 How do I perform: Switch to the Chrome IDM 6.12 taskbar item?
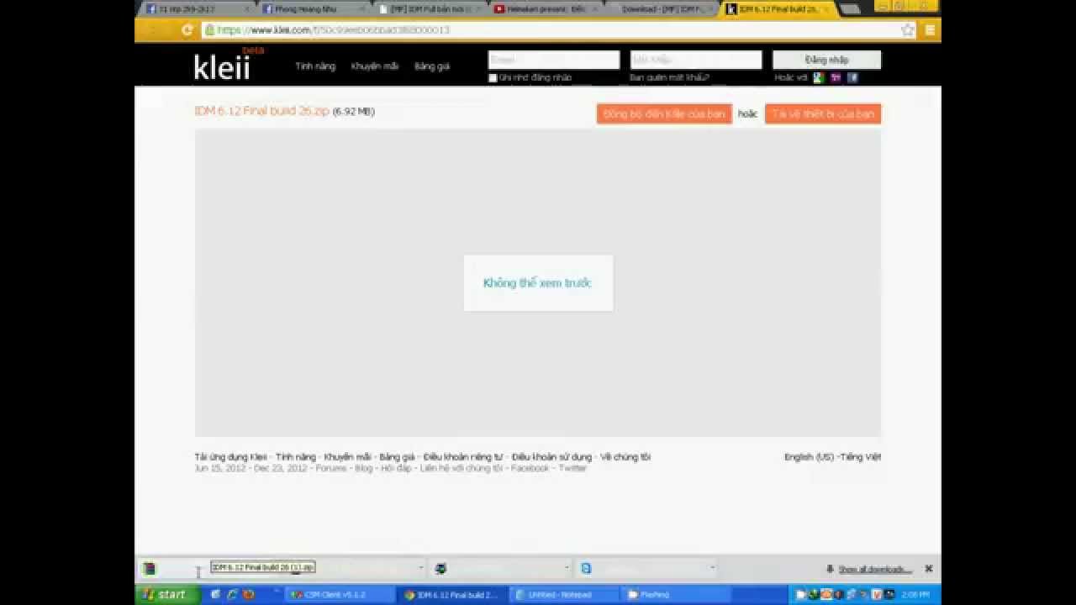click(x=451, y=594)
